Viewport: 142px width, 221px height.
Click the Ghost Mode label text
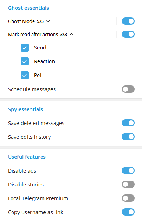[x=21, y=21]
